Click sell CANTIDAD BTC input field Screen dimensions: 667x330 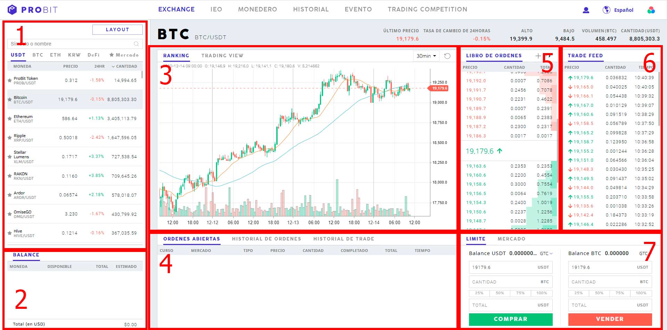(610, 282)
